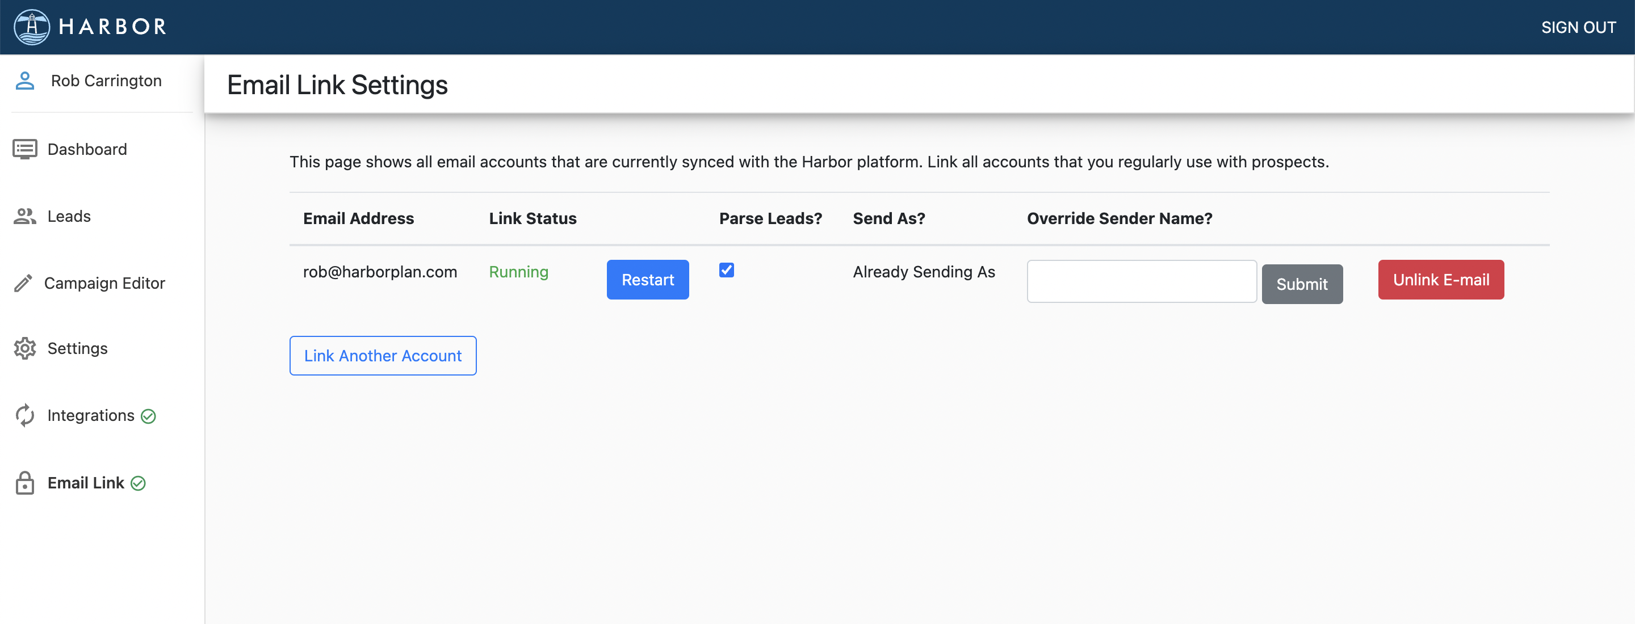Click Link Another Account button
1635x624 pixels.
(383, 356)
